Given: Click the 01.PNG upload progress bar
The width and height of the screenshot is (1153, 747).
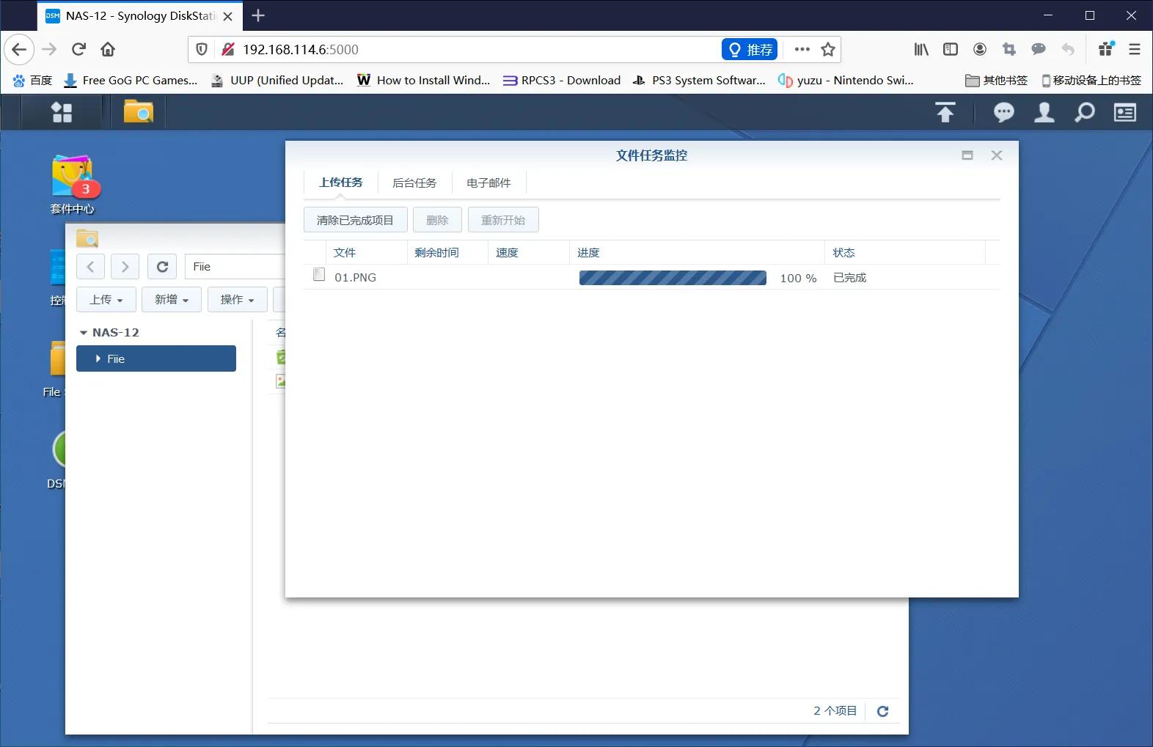Looking at the screenshot, I should (673, 278).
